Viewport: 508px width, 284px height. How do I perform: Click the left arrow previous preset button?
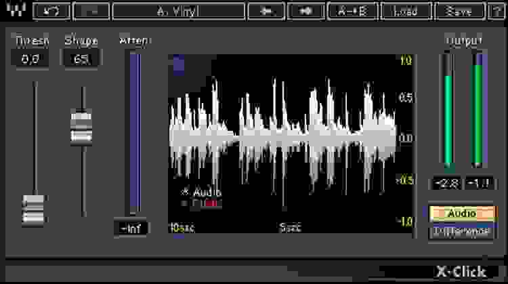coord(266,12)
